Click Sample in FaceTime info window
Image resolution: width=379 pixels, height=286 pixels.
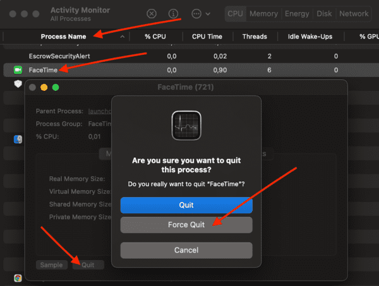coord(52,265)
